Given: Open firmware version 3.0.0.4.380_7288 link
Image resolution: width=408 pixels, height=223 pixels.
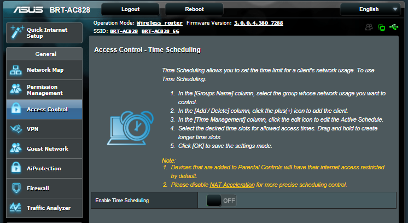Looking at the screenshot, I should coord(259,24).
